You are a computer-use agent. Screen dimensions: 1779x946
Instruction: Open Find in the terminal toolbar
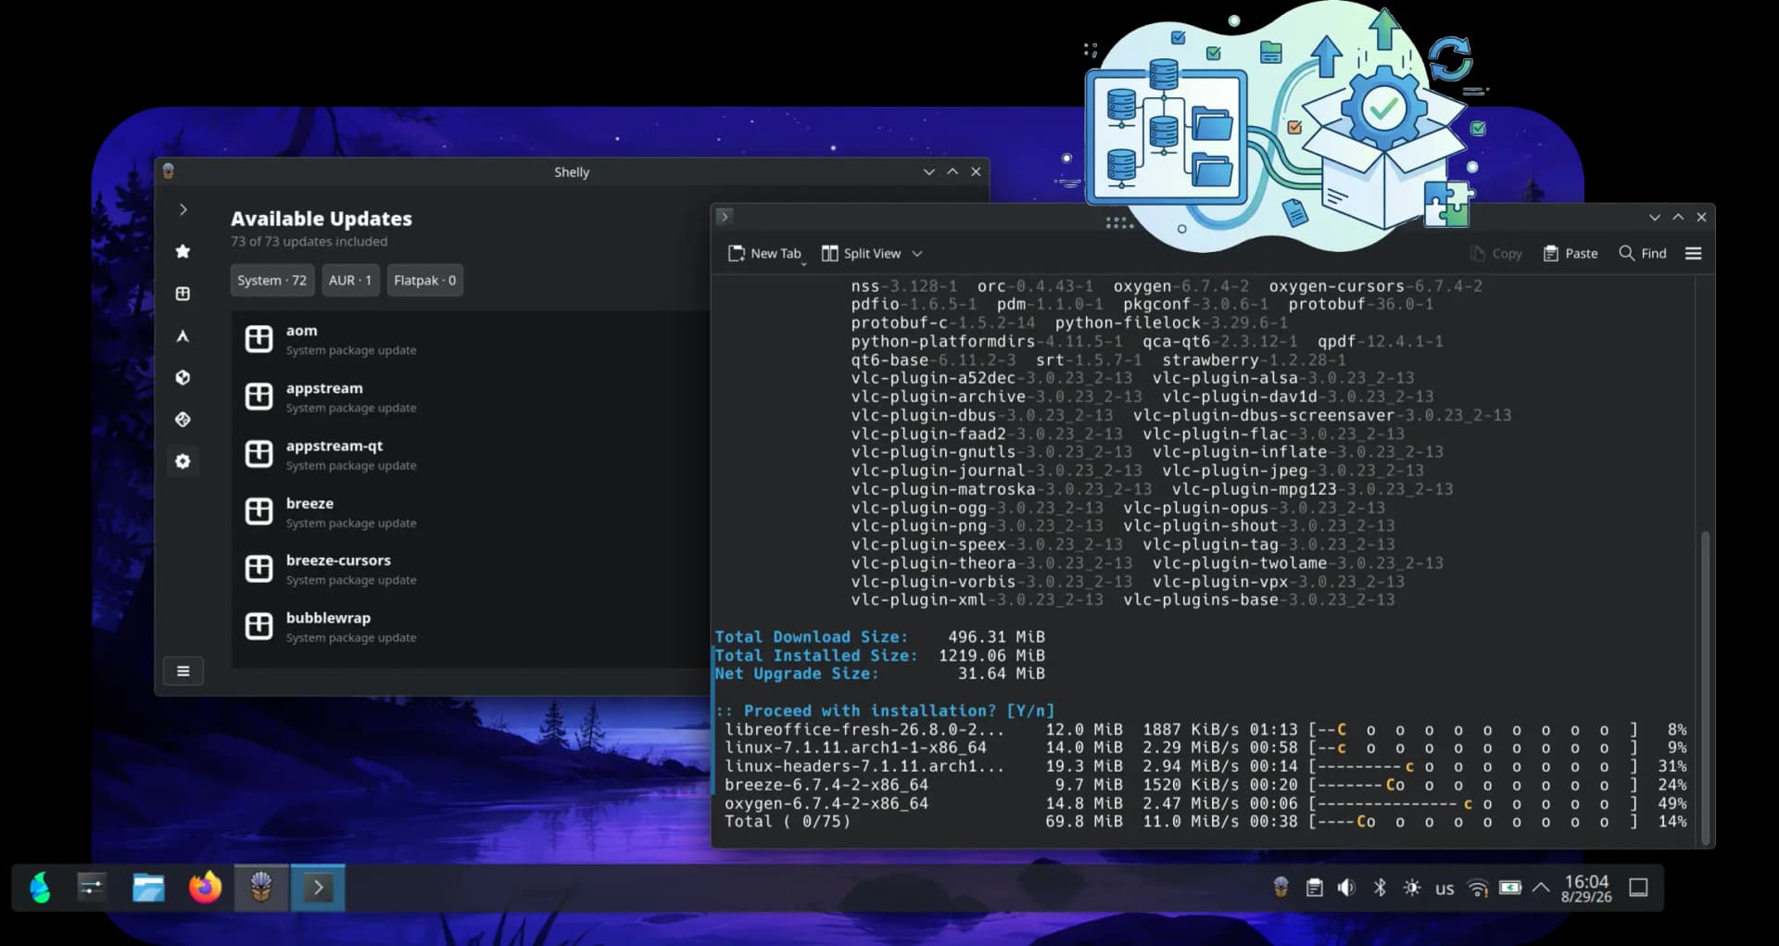[x=1643, y=253]
